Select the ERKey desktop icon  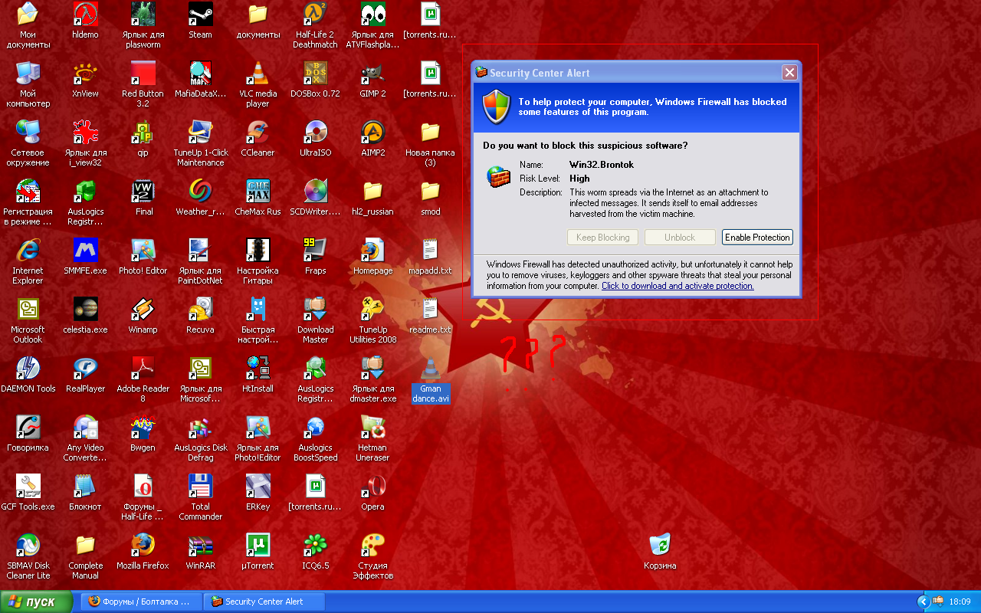(258, 486)
